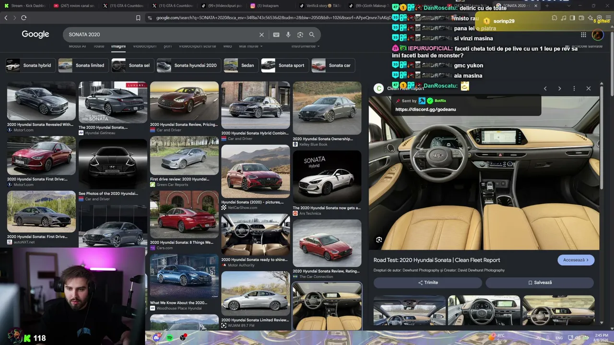This screenshot has width=614, height=345.
Task: Search inside the preview image with Lens
Action: point(379,240)
